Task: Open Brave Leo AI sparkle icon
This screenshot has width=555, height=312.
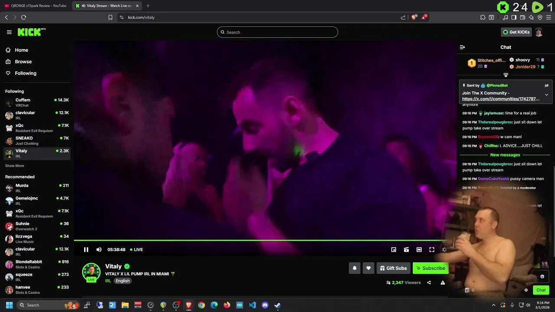Action: [x=531, y=17]
